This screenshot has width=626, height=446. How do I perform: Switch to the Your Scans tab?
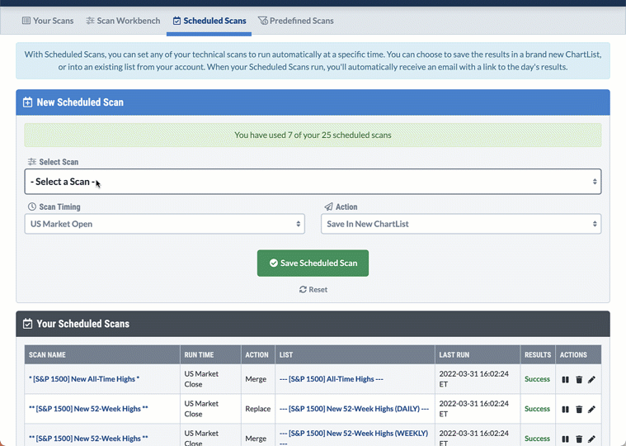[x=47, y=21]
